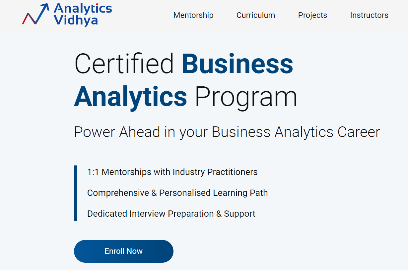Select the "Dedicated Interview Preparation & Support" line

coord(171,214)
